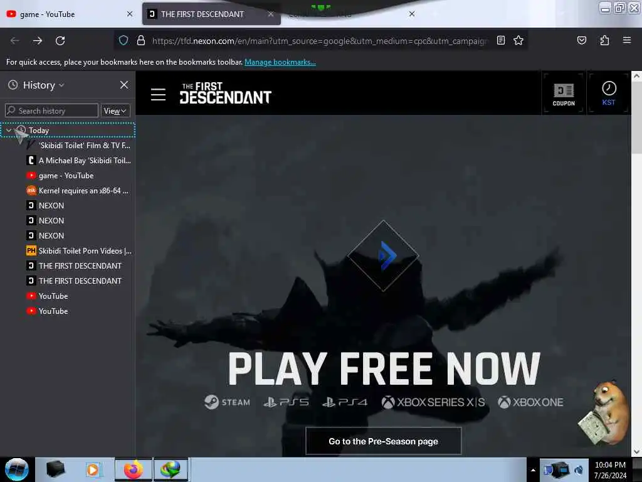Viewport: 642px width, 482px height.
Task: Click the Xbox Series X|S logo
Action: (x=433, y=402)
